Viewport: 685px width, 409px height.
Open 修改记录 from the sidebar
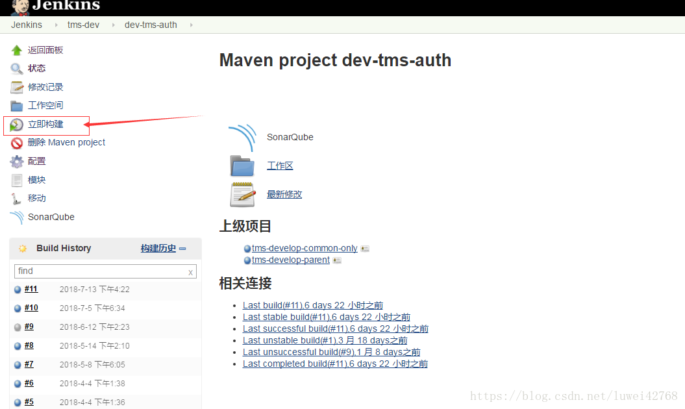[x=45, y=88]
